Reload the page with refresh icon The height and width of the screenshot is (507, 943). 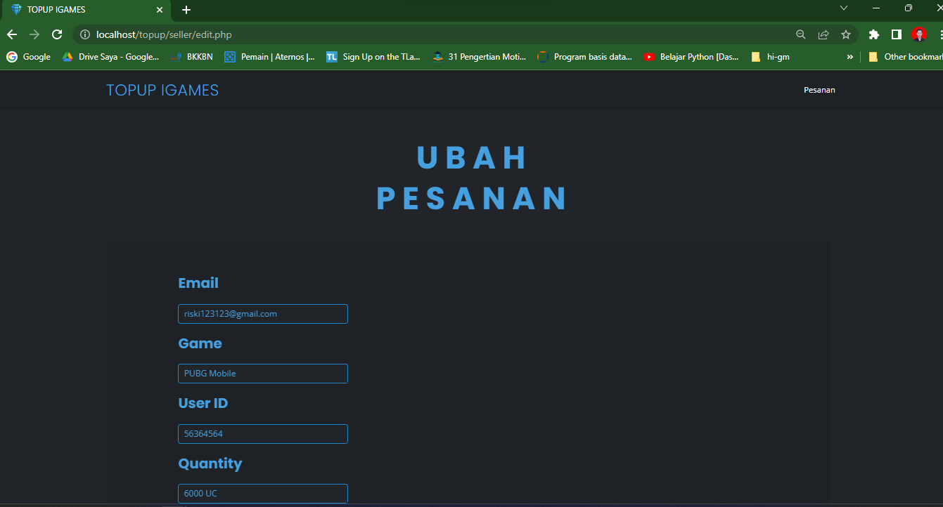click(x=57, y=34)
